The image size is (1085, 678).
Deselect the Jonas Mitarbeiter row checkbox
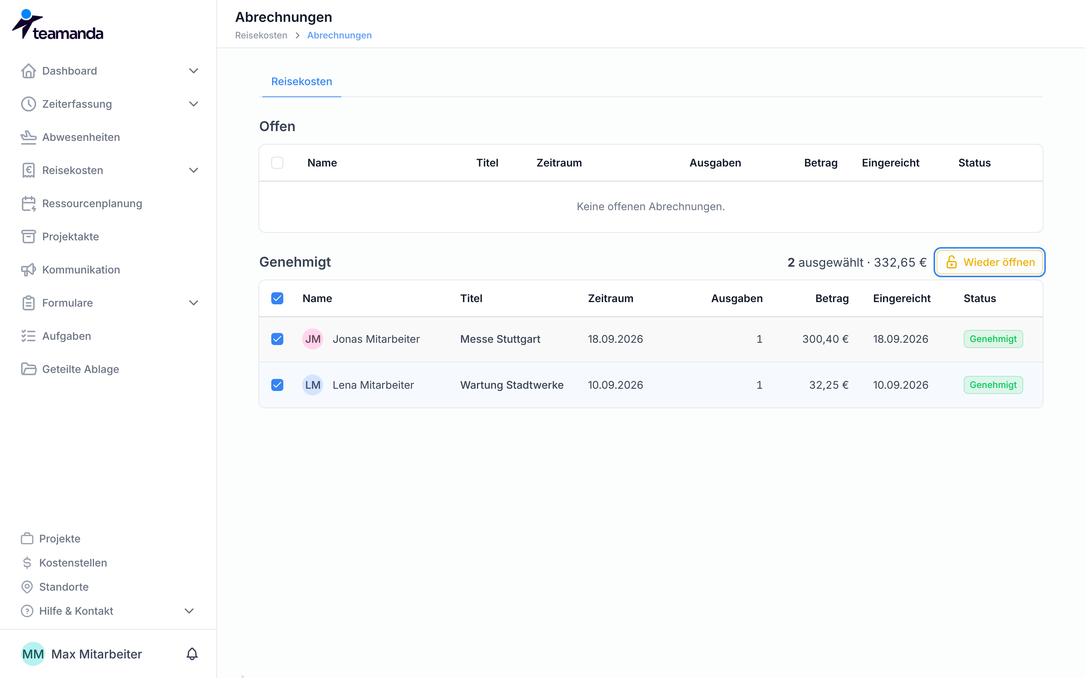coord(277,339)
